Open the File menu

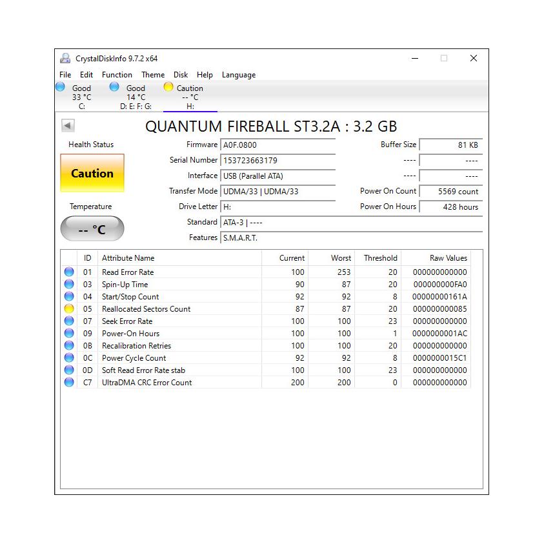click(x=65, y=75)
